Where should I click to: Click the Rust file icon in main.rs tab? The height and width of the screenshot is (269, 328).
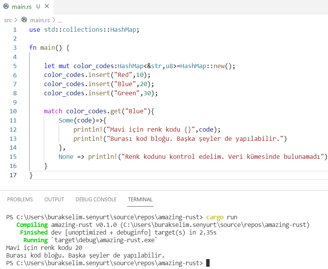(x=6, y=7)
